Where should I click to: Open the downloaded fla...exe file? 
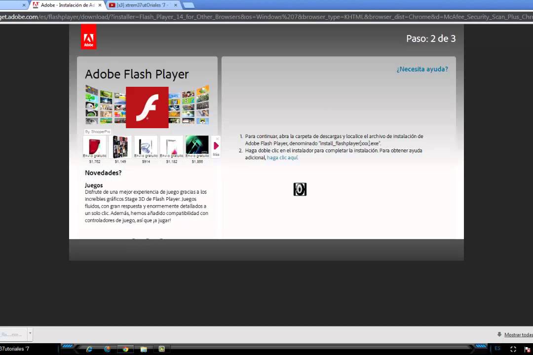[13, 335]
